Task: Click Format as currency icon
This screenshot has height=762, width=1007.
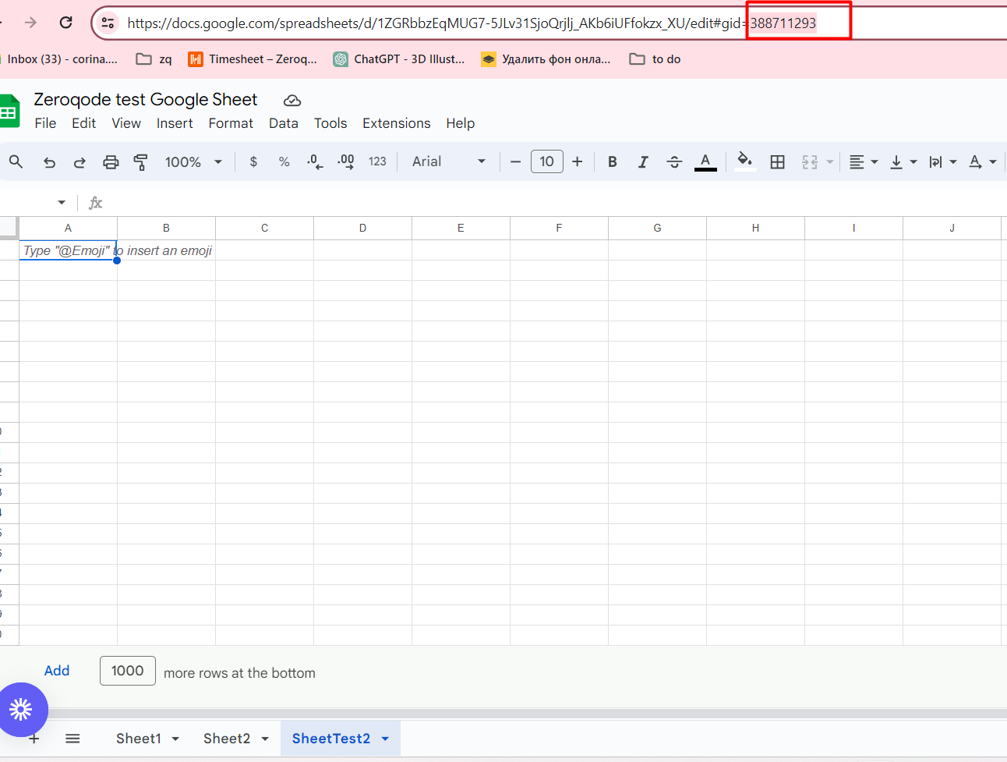Action: 253,162
